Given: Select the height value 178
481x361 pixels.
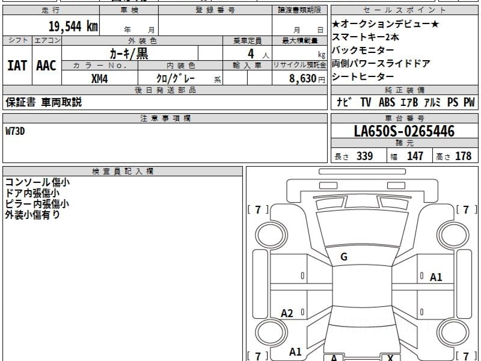Looking at the screenshot, I should 463,156.
